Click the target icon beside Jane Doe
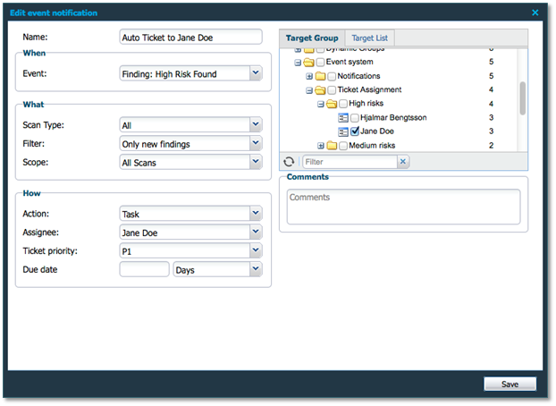 point(343,131)
